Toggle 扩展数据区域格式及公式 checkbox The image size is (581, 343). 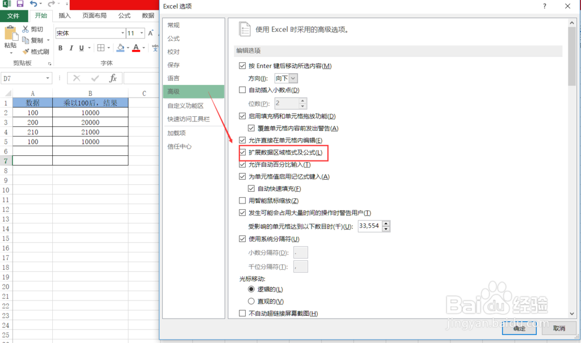point(242,152)
